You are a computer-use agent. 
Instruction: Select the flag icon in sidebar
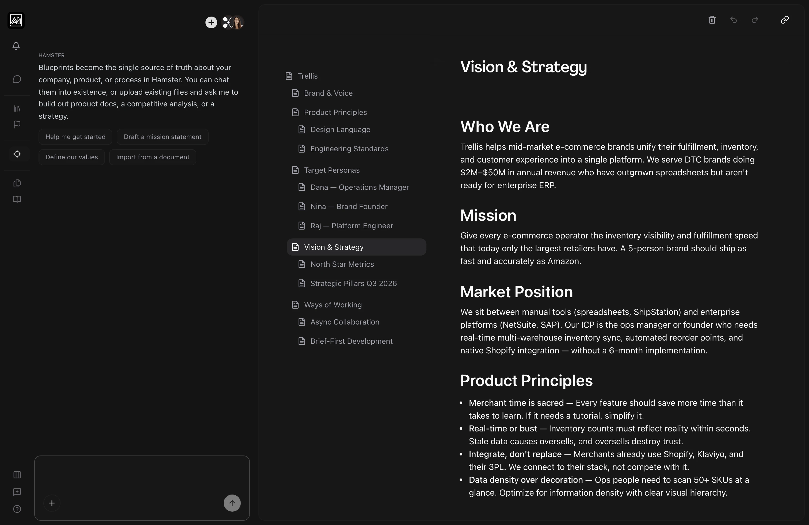17,124
